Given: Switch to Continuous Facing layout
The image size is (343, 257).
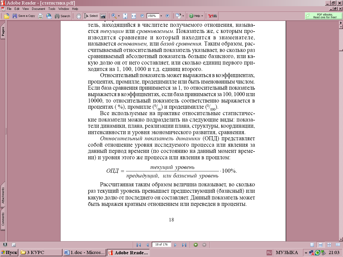Looking at the screenshot, I should point(329,245).
